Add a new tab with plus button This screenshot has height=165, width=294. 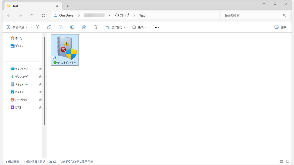(x=68, y=6)
